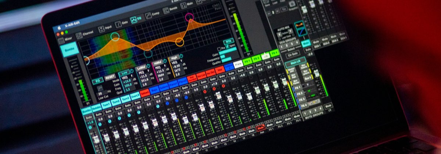Image resolution: width=441 pixels, height=154 pixels.
Task: Click the magenta High band EQ node
Action: point(189,16)
